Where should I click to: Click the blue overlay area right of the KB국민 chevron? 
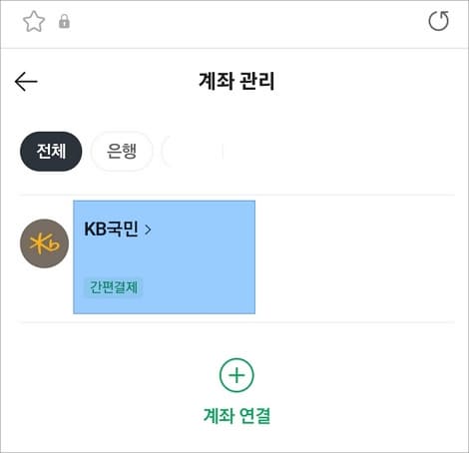204,229
